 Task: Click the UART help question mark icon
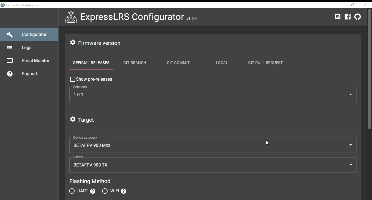point(93,191)
